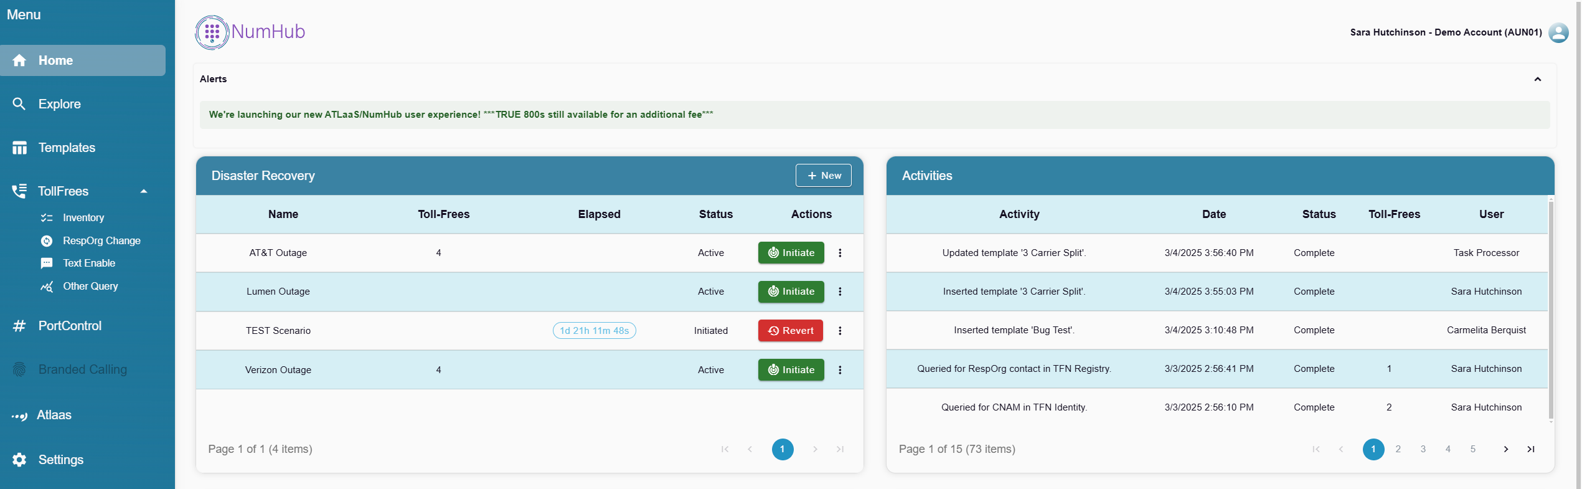
Task: Click the Templates table icon
Action: click(x=19, y=148)
